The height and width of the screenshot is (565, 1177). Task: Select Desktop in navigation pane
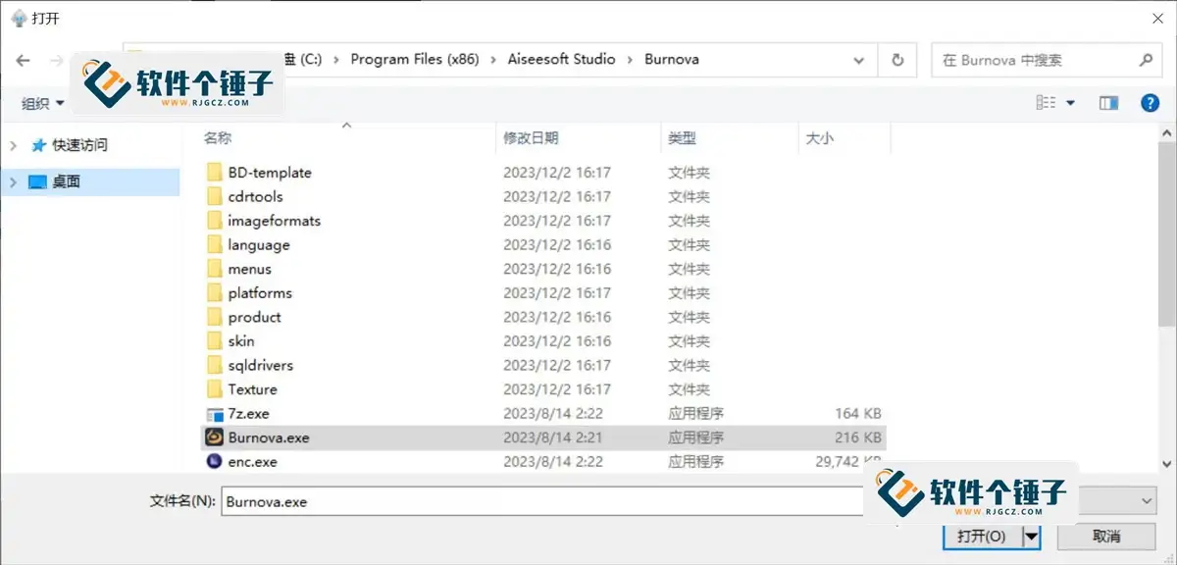pyautogui.click(x=66, y=181)
